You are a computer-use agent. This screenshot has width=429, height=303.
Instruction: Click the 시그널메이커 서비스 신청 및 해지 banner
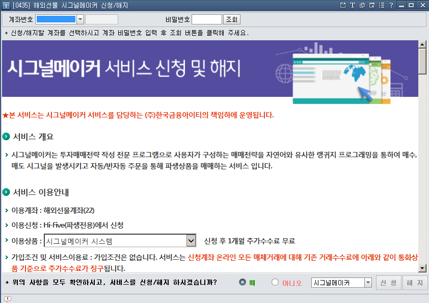click(x=210, y=68)
